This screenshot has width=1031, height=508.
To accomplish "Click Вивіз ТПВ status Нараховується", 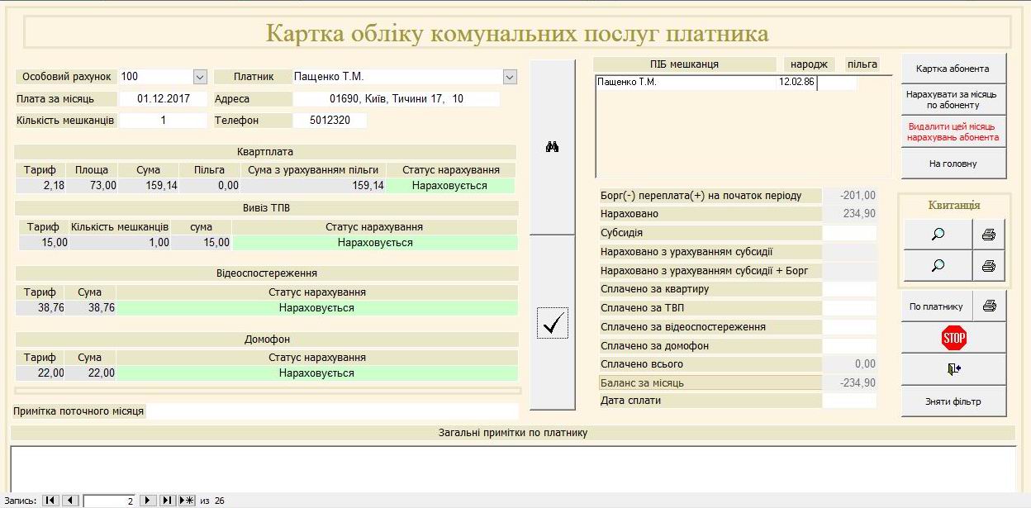I will pyautogui.click(x=375, y=243).
